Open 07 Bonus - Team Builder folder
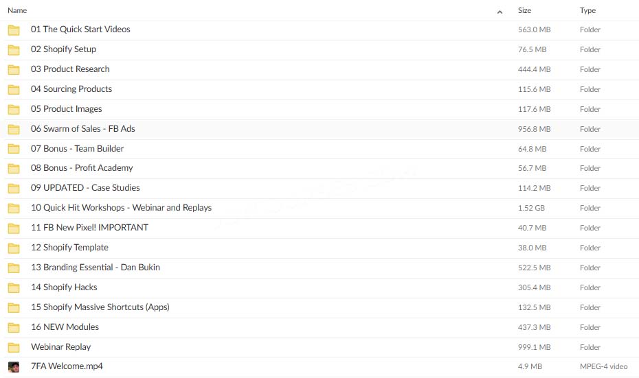639x378 pixels. point(78,148)
